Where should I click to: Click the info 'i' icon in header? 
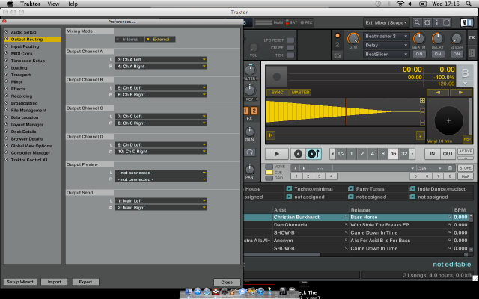437,22
